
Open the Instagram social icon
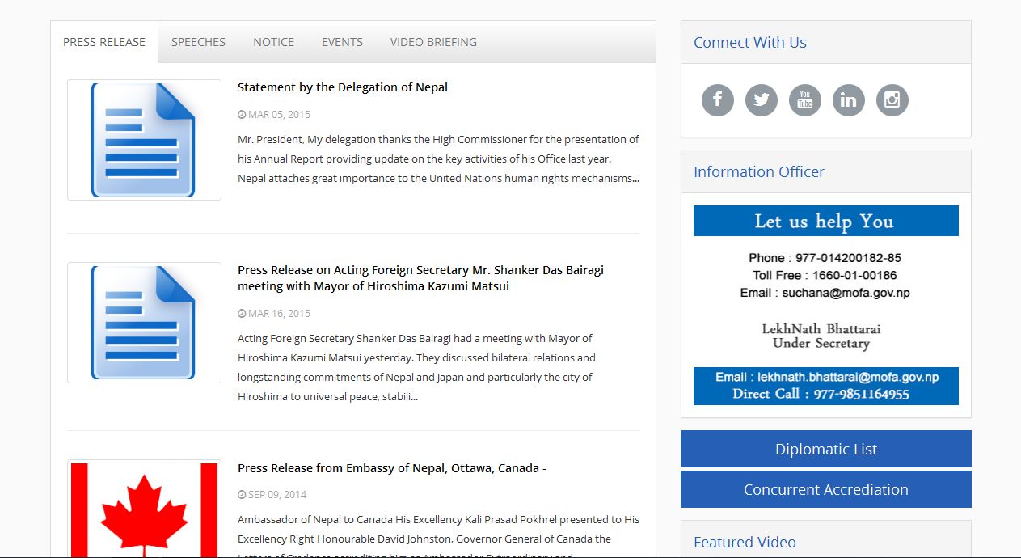coord(892,100)
